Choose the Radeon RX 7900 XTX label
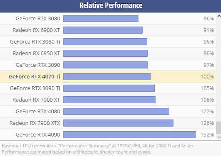 pos(35,123)
